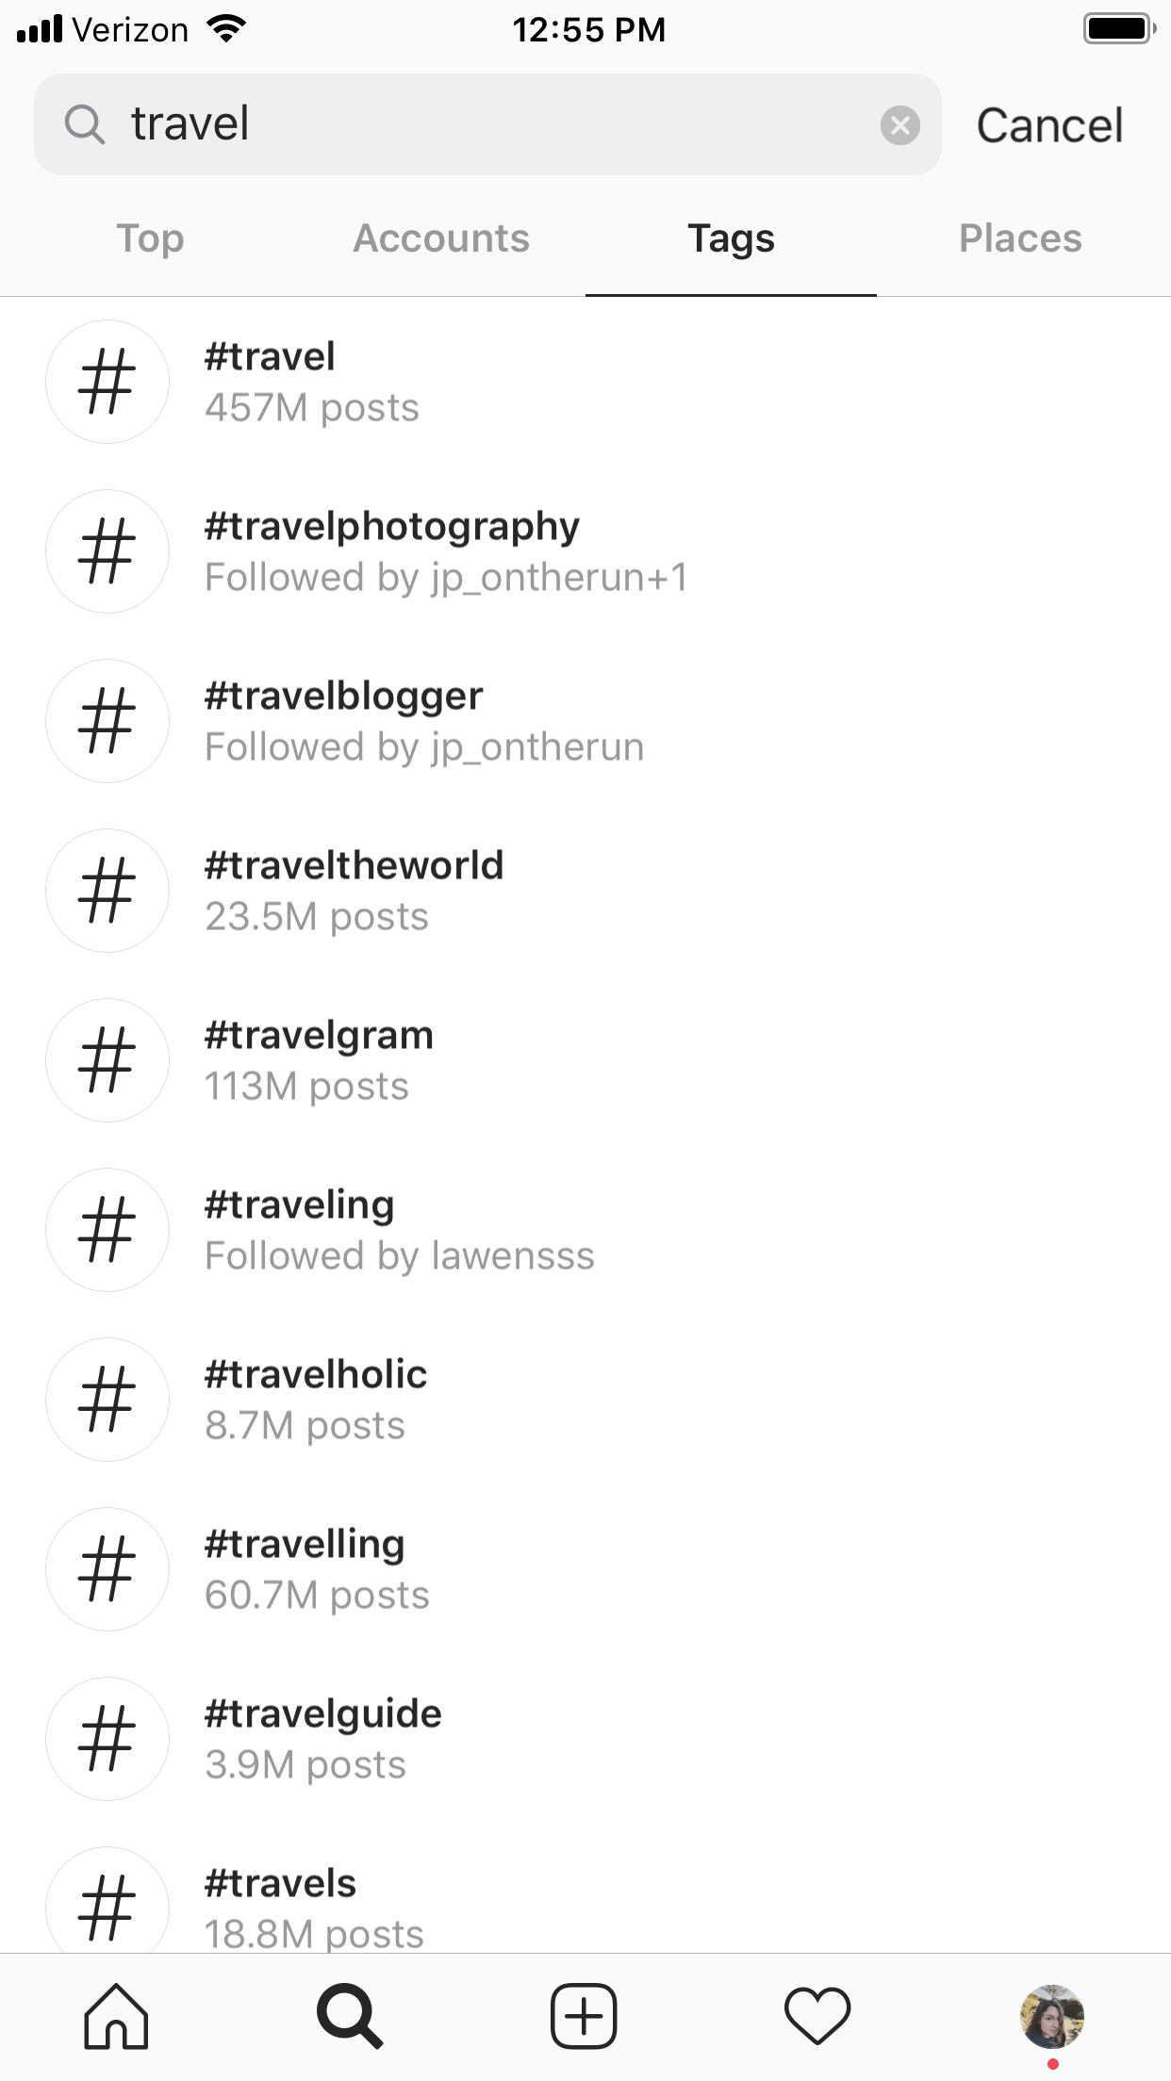This screenshot has width=1171, height=2081.
Task: Click the magnifying glass inside the search bar
Action: coord(85,123)
